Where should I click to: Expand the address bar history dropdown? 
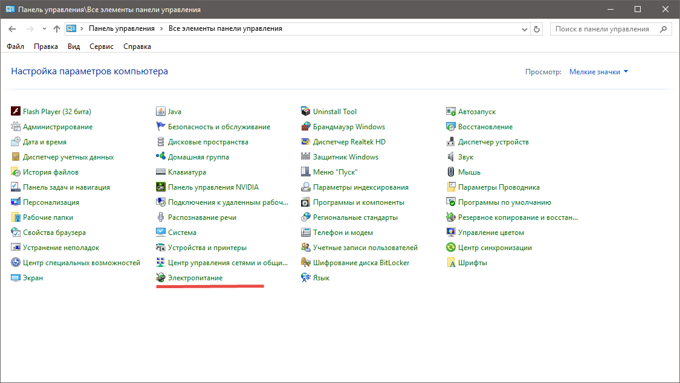(524, 29)
